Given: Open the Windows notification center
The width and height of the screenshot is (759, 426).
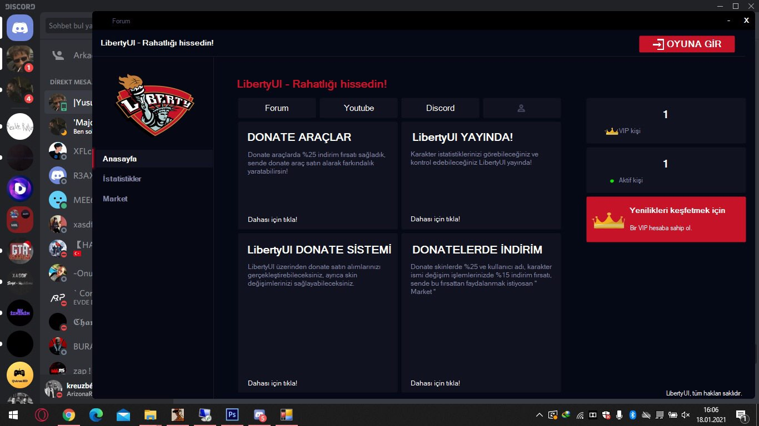Looking at the screenshot, I should coord(741,415).
